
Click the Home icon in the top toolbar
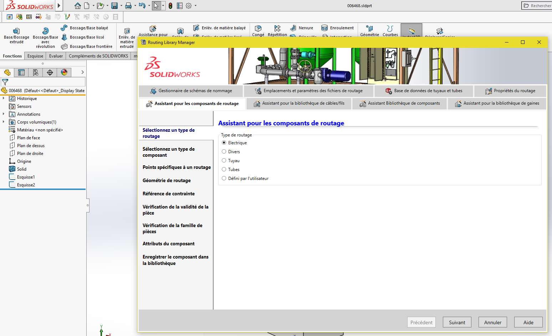pos(77,6)
